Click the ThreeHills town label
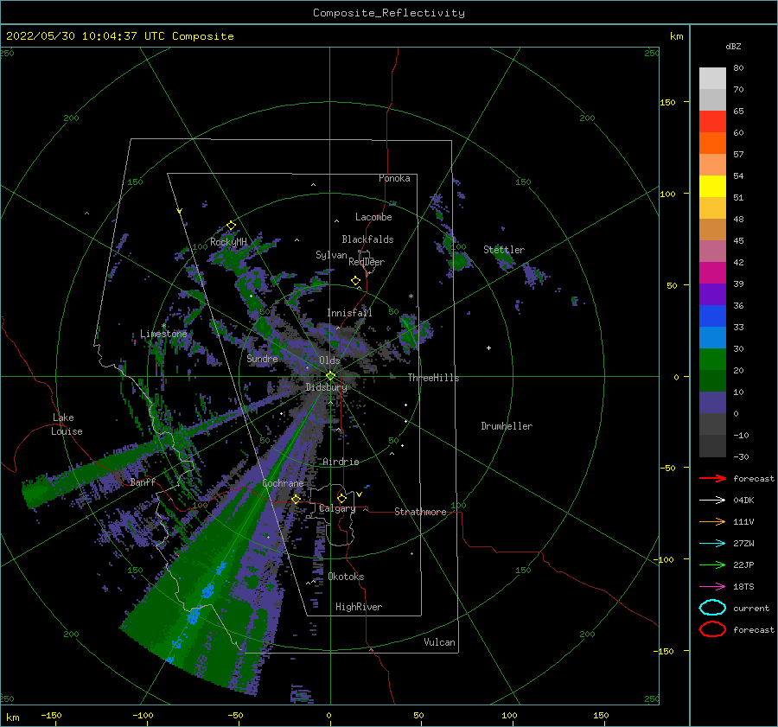Image resolution: width=778 pixels, height=727 pixels. 434,378
